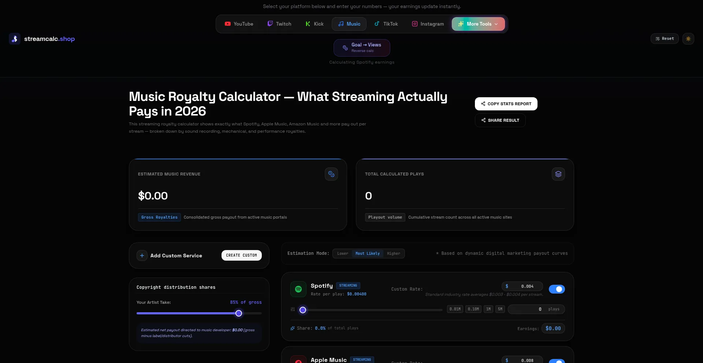Set Spotify plays to 0.10M preset
703x363 pixels.
click(x=473, y=309)
